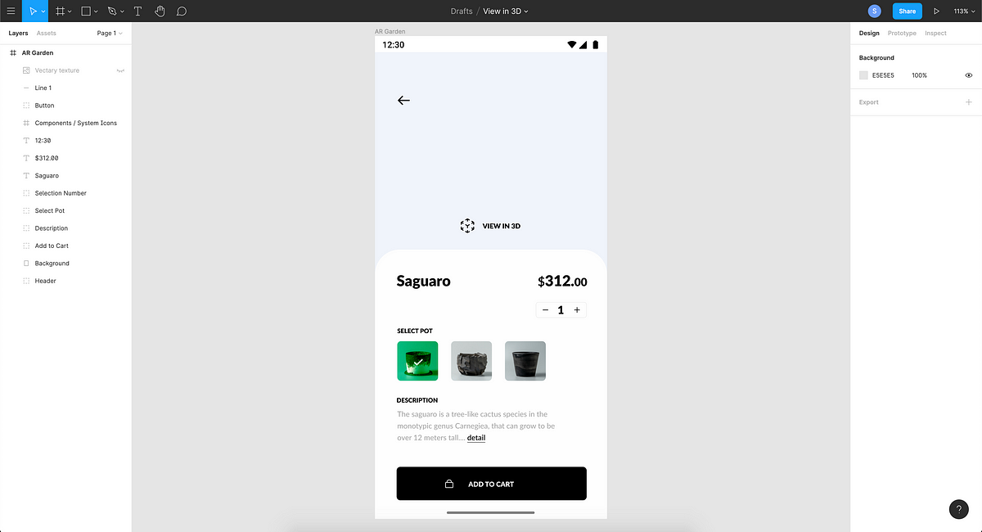
Task: Switch to the Assets tab
Action: 47,34
